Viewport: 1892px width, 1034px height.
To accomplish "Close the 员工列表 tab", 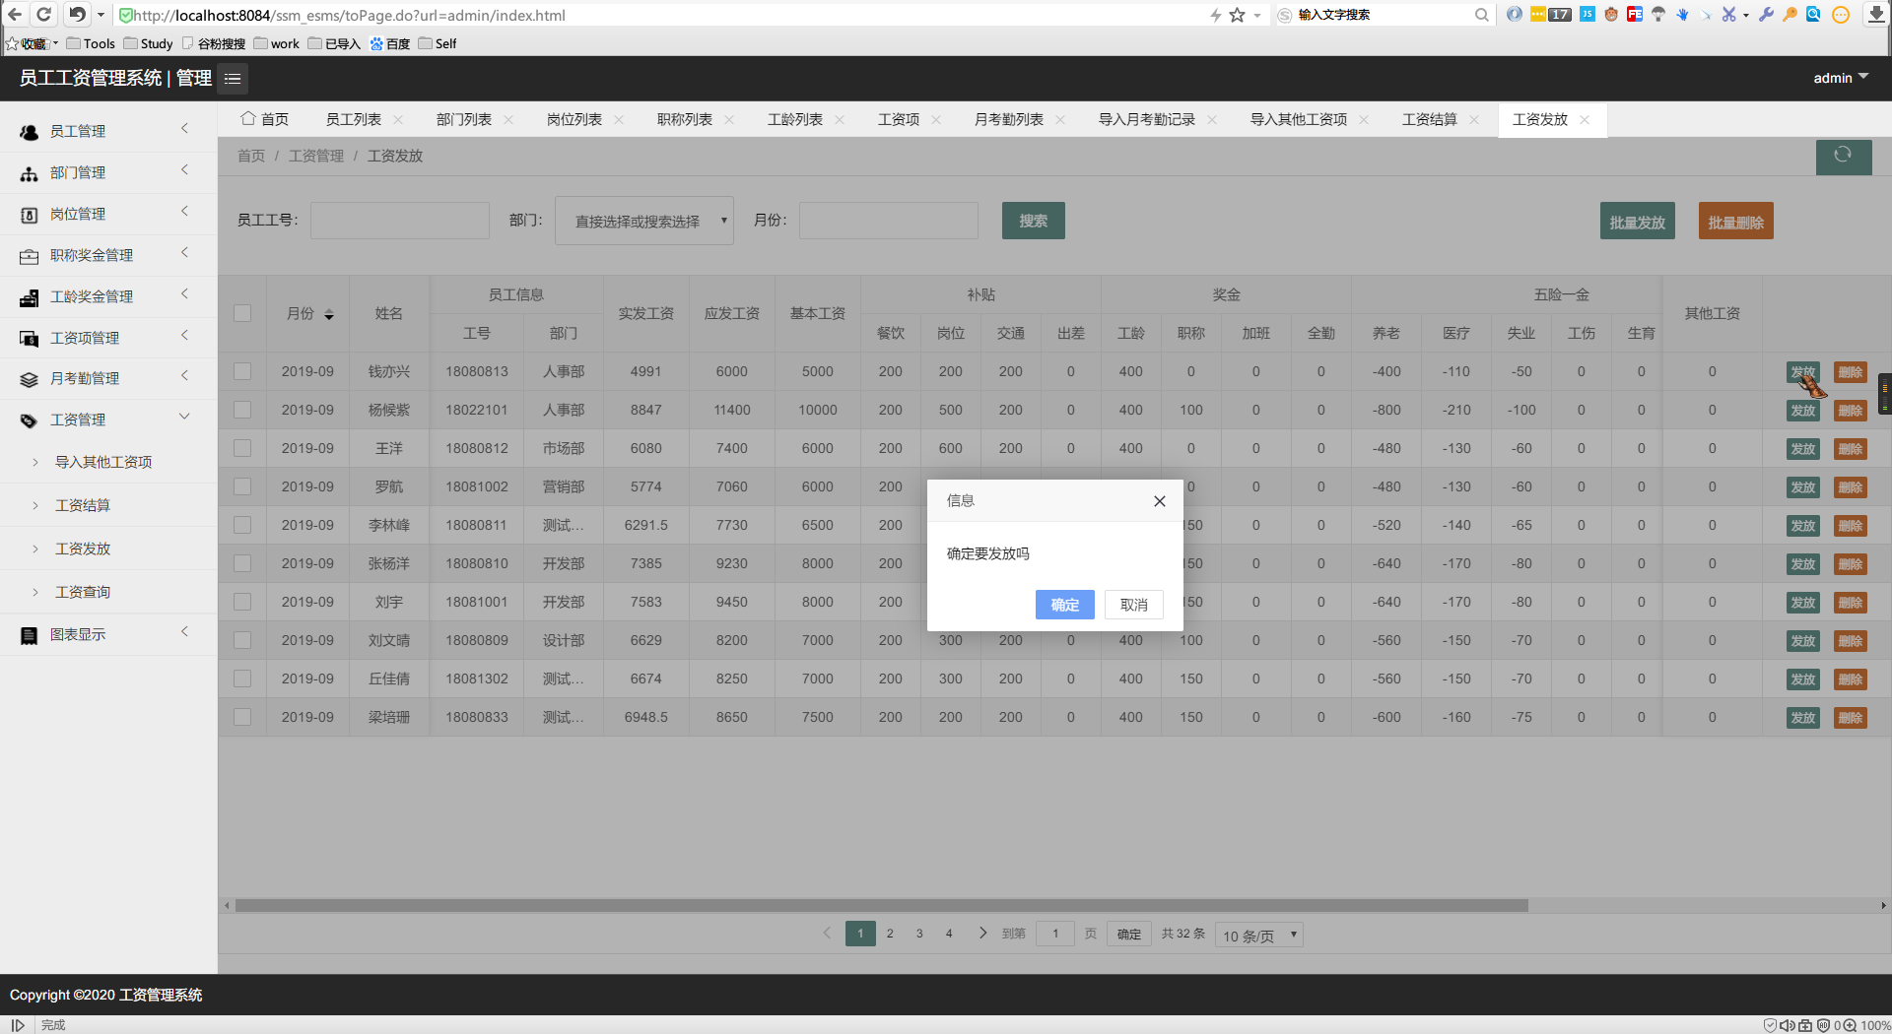I will pos(398,120).
